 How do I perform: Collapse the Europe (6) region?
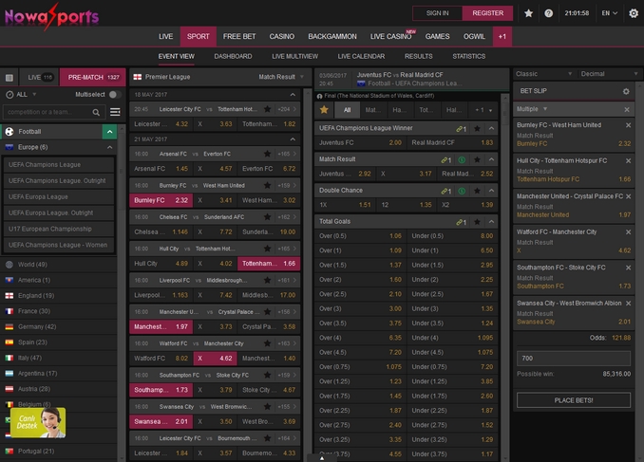click(109, 147)
